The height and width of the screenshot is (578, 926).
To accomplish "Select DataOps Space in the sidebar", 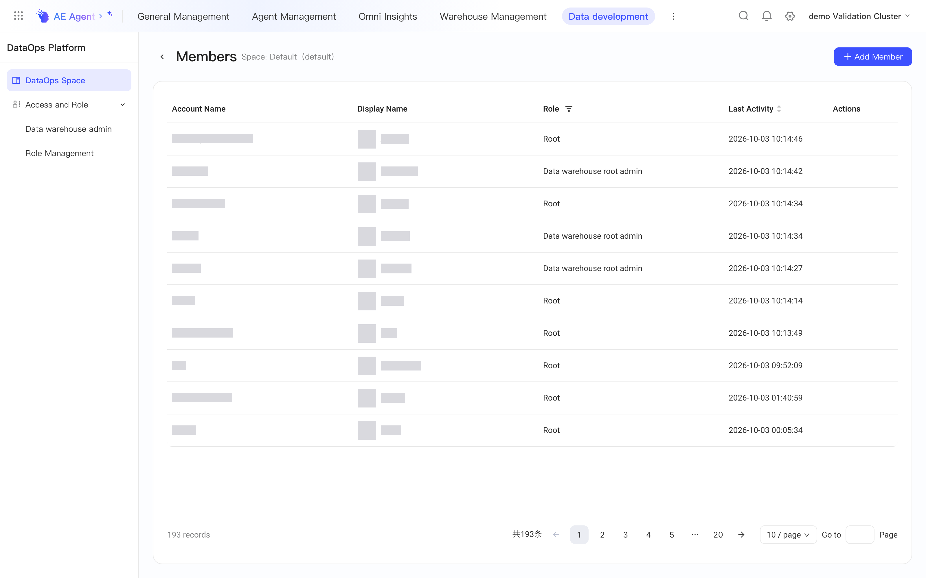I will (69, 80).
